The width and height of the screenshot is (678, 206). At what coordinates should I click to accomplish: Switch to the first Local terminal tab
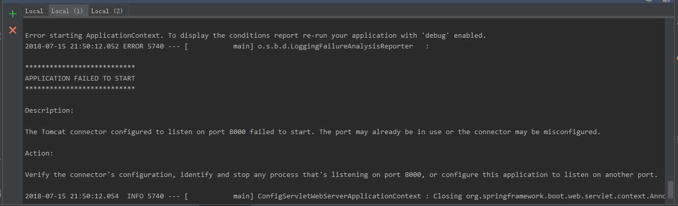pos(34,11)
